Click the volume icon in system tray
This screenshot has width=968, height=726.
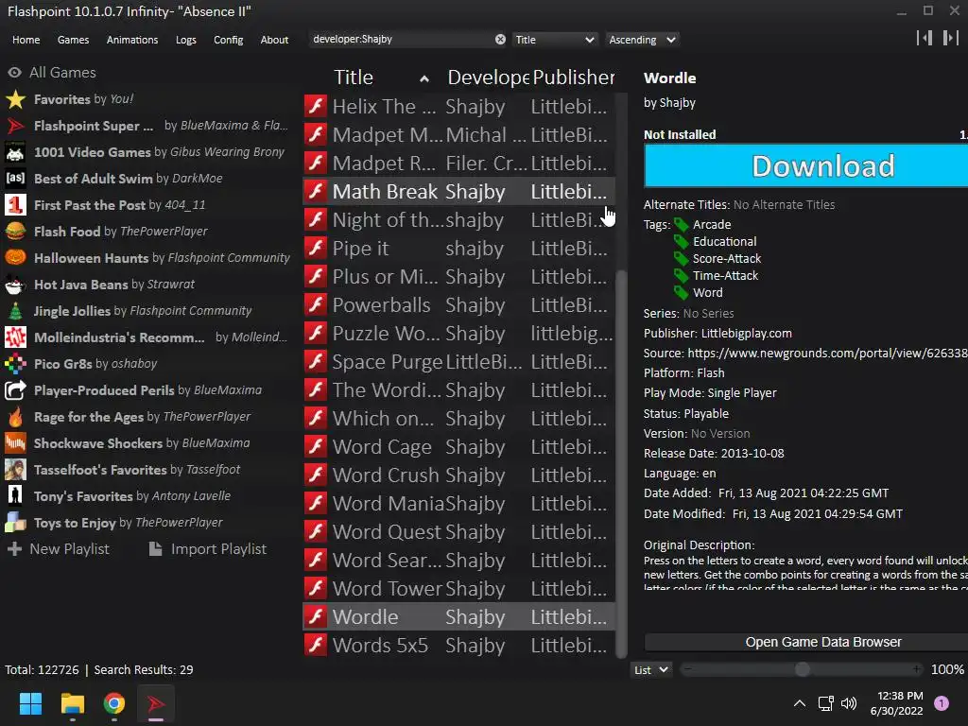pyautogui.click(x=850, y=703)
